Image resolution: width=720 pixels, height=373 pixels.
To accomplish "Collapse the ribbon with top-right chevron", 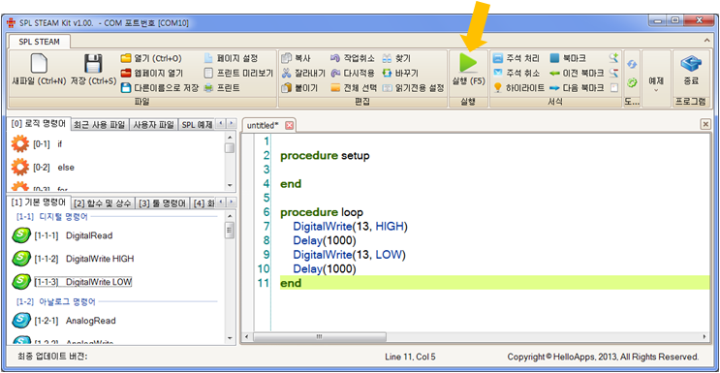I will [x=707, y=42].
